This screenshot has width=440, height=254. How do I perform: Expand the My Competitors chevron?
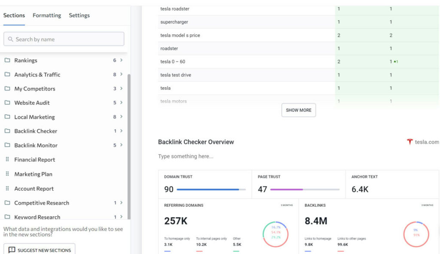[x=121, y=89]
